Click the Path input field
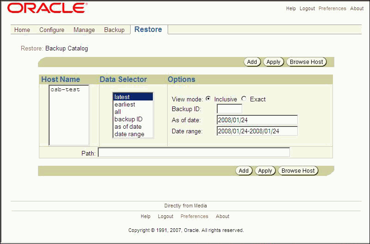The image size is (370, 244). tap(194, 152)
